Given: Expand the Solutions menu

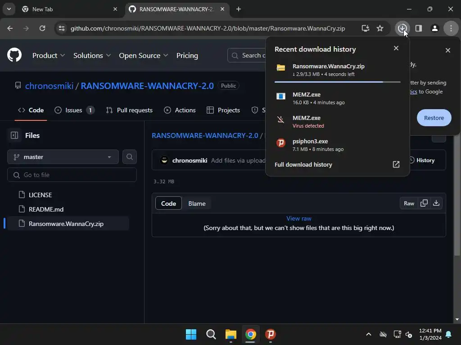Looking at the screenshot, I should tap(92, 55).
